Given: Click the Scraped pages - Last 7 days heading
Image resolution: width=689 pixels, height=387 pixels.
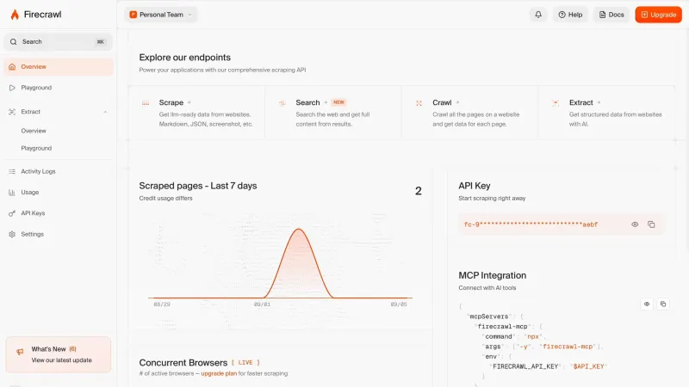Looking at the screenshot, I should pos(198,186).
